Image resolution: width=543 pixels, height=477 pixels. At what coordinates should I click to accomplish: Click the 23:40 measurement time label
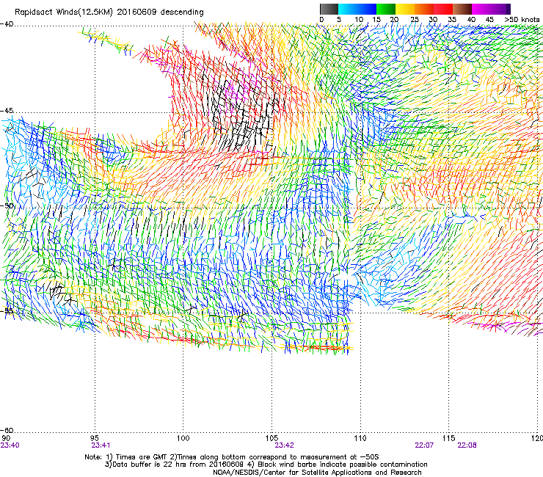(10, 445)
